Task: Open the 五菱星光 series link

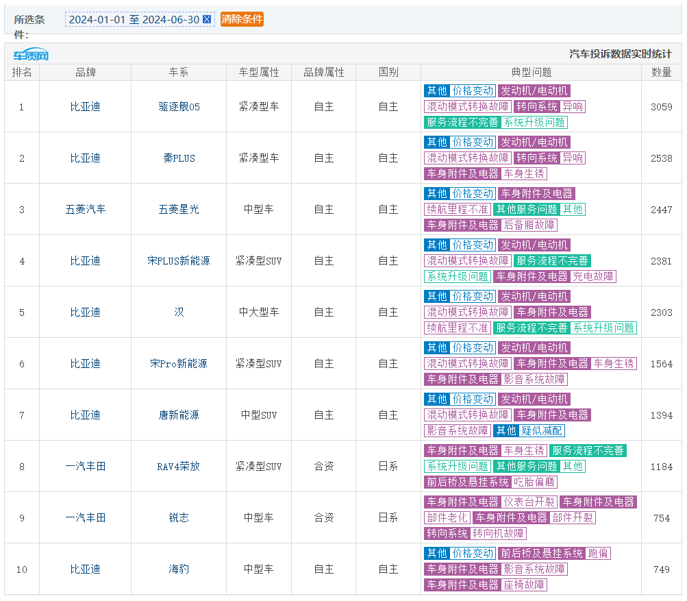Action: coord(179,209)
